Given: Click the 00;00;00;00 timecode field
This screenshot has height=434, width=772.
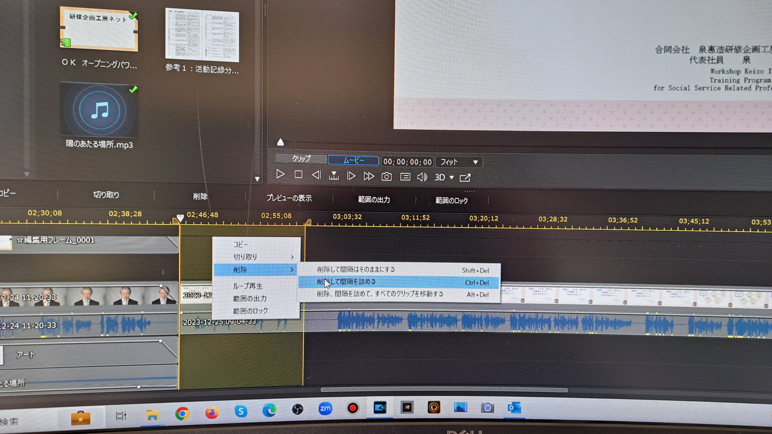Looking at the screenshot, I should click(407, 162).
